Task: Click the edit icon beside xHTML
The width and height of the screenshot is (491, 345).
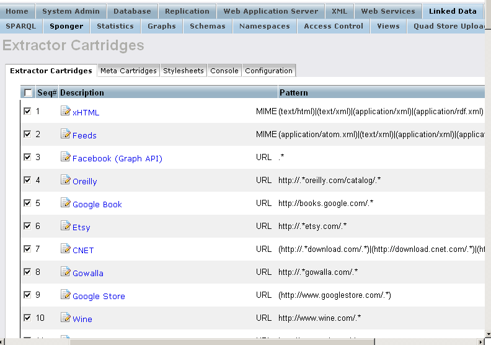Action: click(x=66, y=112)
